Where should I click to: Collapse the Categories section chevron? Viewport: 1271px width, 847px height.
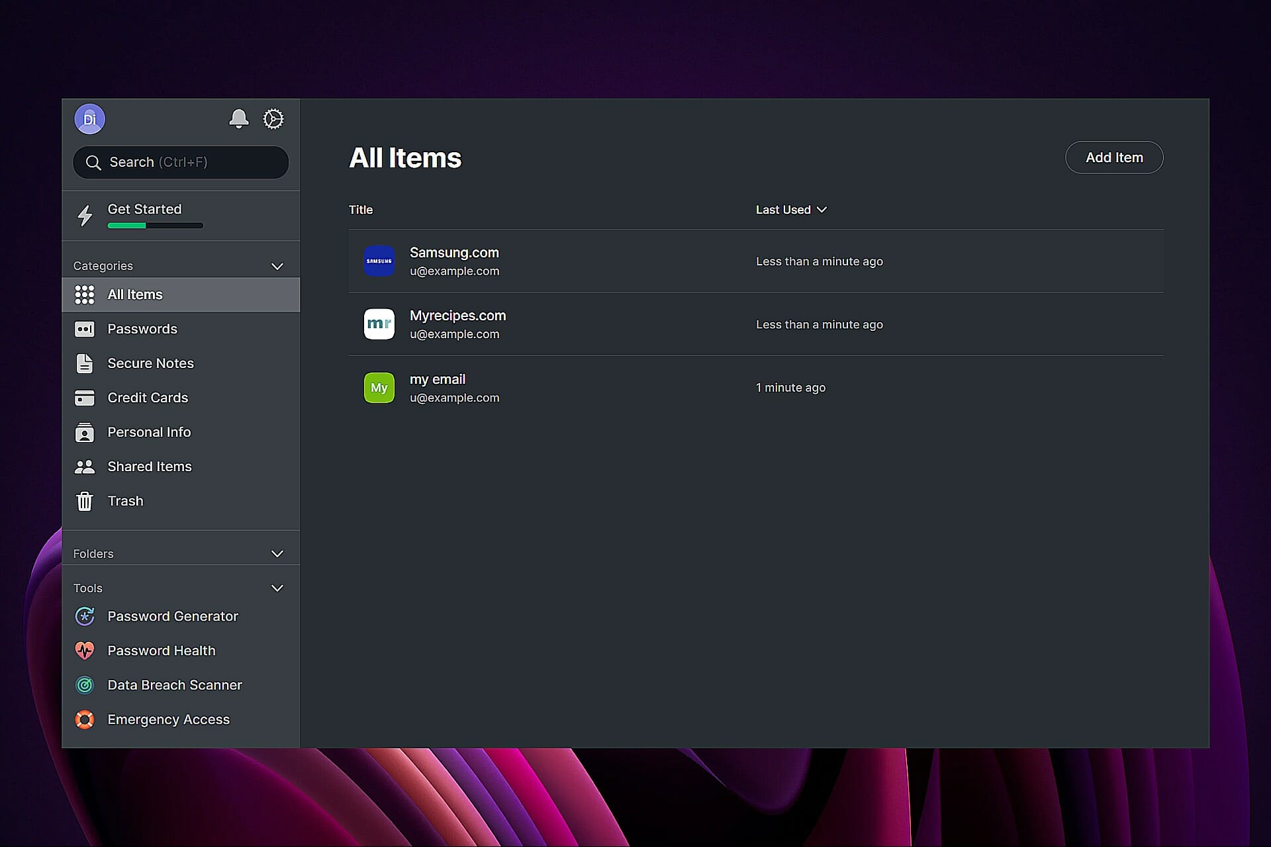[x=277, y=266]
